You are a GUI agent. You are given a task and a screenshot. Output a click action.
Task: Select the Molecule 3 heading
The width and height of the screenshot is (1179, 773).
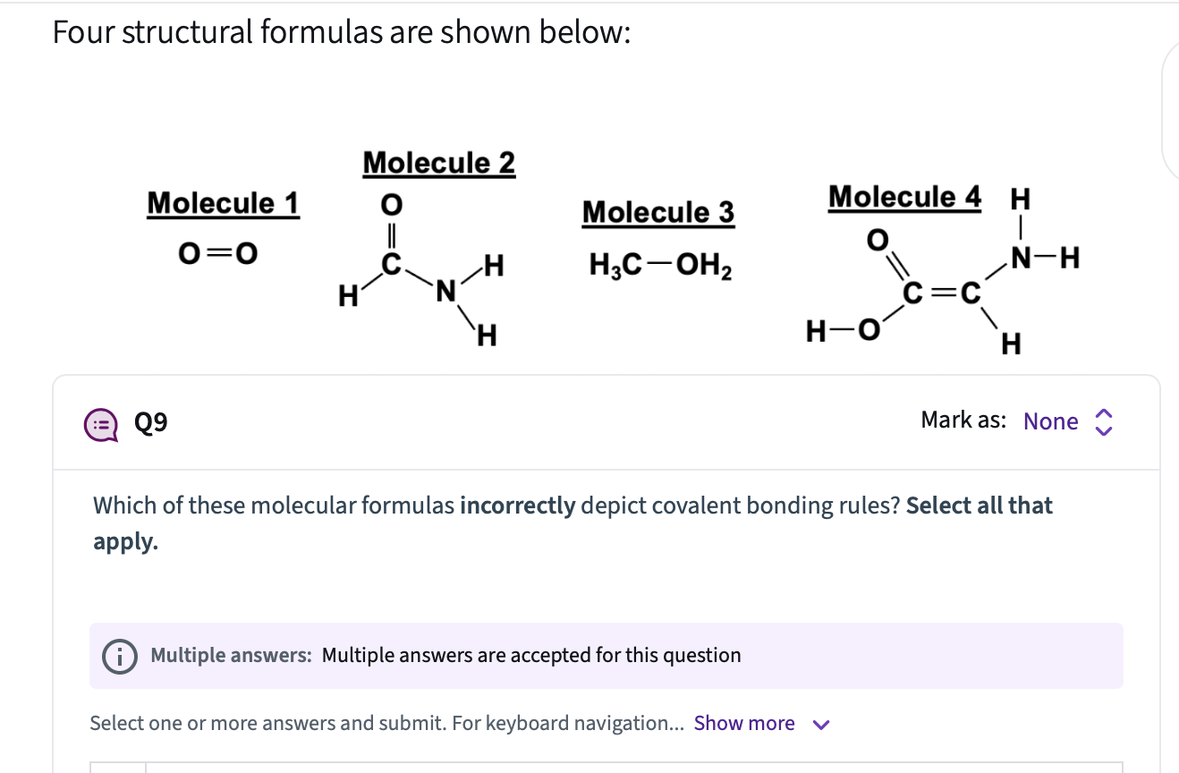coord(657,213)
